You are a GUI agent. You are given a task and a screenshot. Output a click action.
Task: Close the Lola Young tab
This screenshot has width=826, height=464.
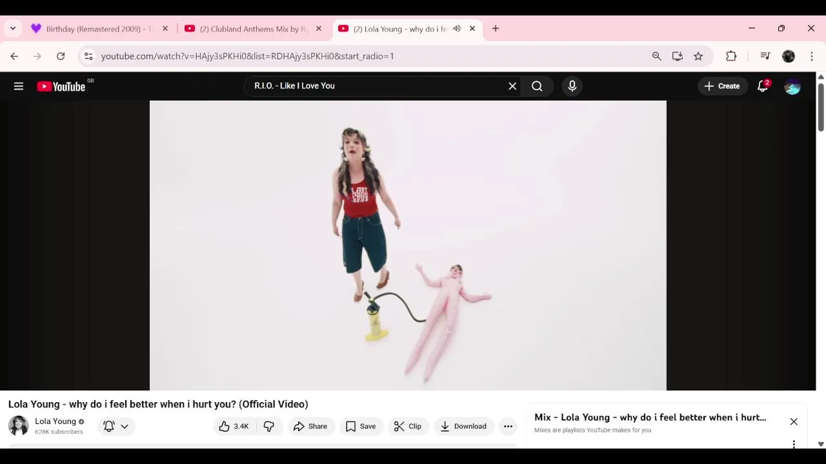pos(472,29)
